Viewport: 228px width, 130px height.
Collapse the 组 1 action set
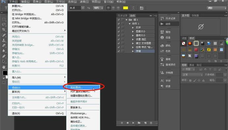[126, 20]
